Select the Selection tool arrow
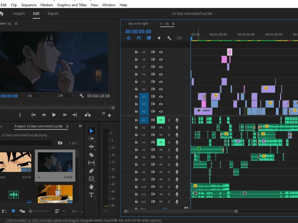The height and width of the screenshot is (223, 298). [91, 131]
